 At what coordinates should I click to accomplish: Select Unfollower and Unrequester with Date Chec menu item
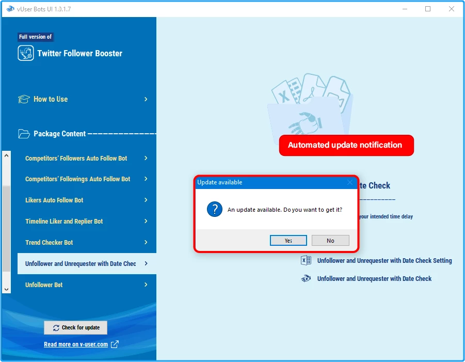pyautogui.click(x=87, y=263)
